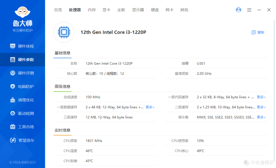Expand 更多 for 一级数据缓存

150,107
